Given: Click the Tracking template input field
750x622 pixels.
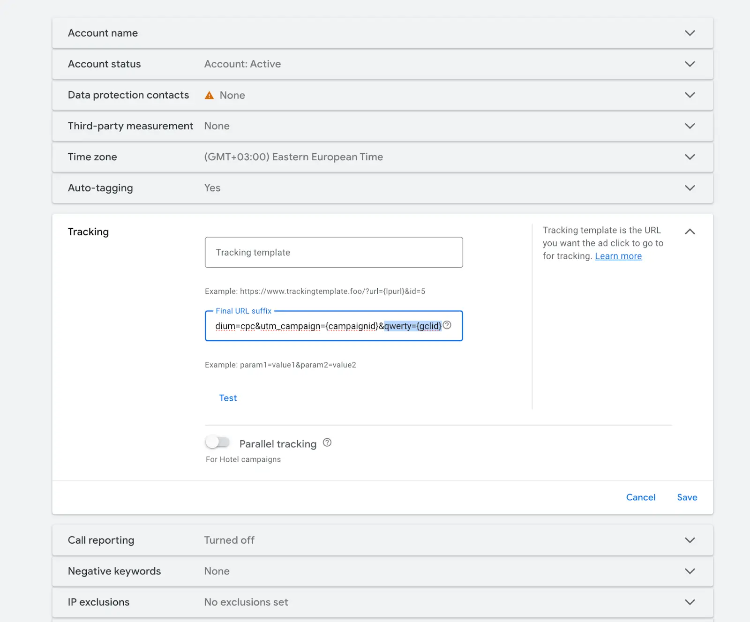Looking at the screenshot, I should pyautogui.click(x=333, y=252).
